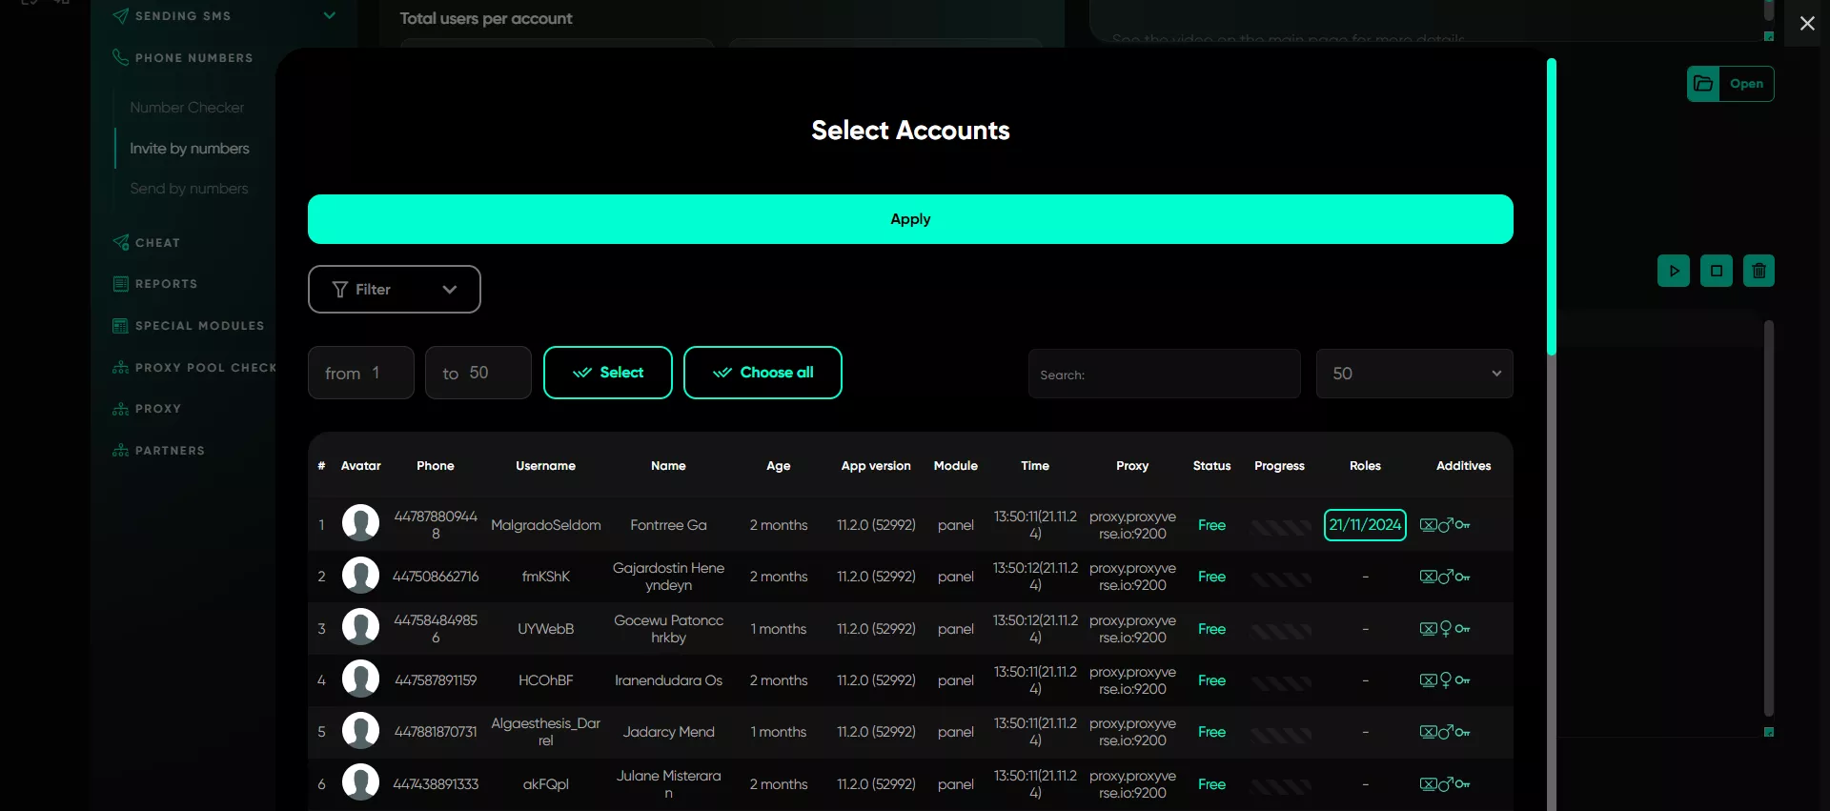
Task: Click avatar of MalgradoSeldom account
Action: tap(360, 523)
